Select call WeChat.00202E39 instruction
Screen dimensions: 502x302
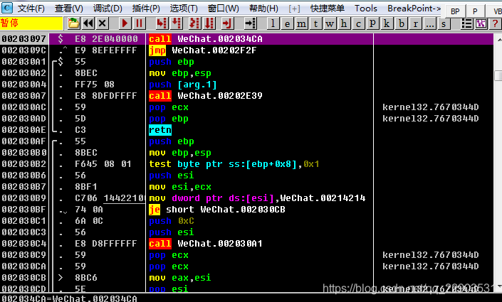pyautogui.click(x=206, y=96)
